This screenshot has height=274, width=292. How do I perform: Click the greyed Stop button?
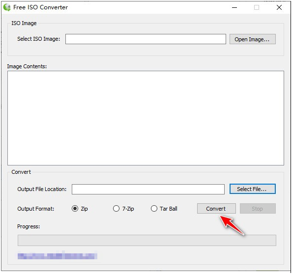coord(258,209)
